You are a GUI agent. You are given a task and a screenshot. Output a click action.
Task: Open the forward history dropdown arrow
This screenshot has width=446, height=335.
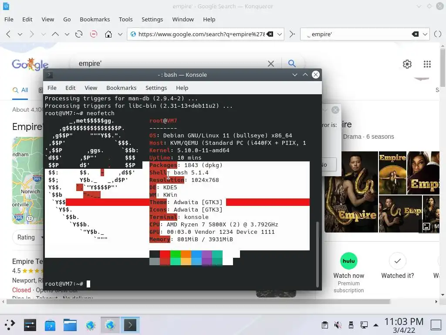click(x=43, y=34)
